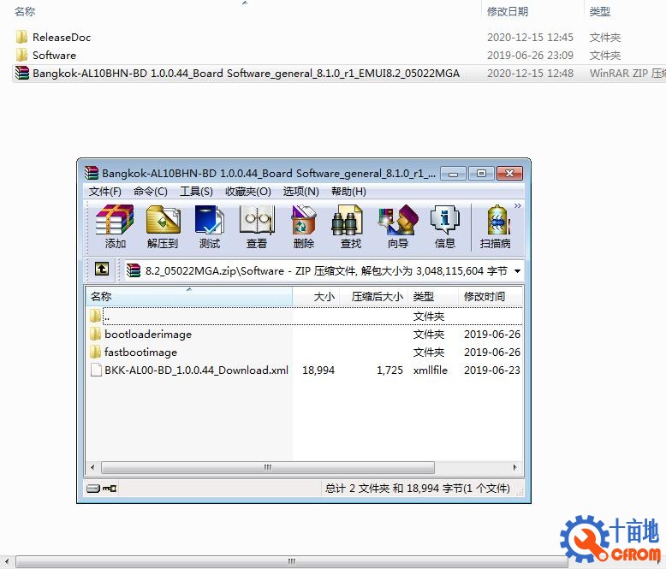
Task: Click the Explorer horizontal scrollbar thumb
Action: [291, 562]
